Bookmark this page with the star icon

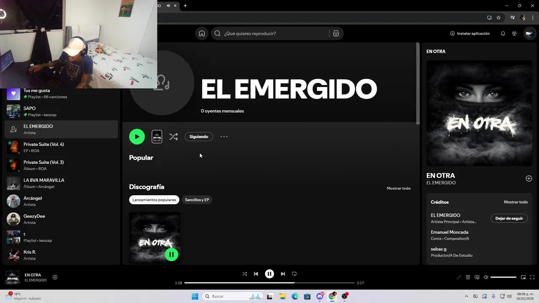point(499,18)
